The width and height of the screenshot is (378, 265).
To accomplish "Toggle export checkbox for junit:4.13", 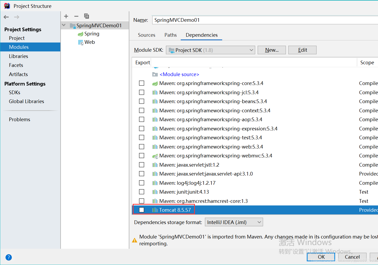I will (142, 192).
